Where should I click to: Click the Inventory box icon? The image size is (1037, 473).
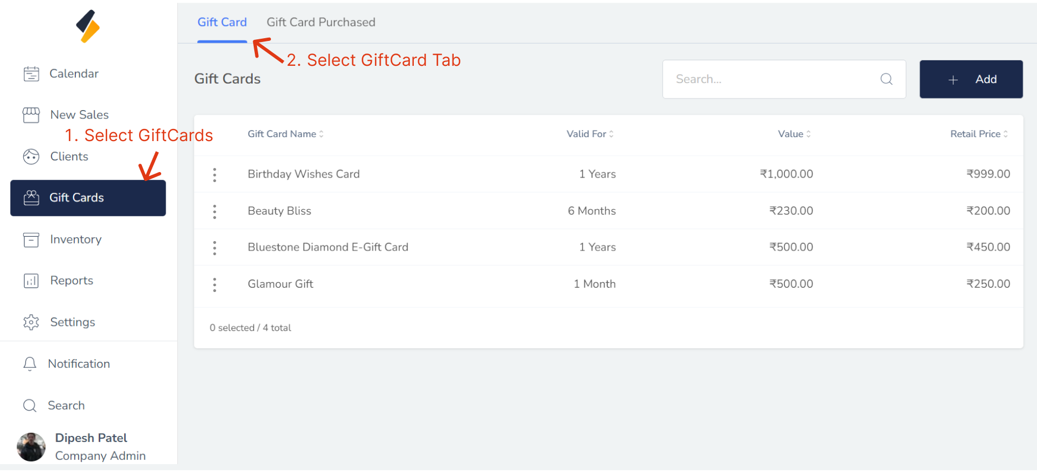pyautogui.click(x=31, y=240)
